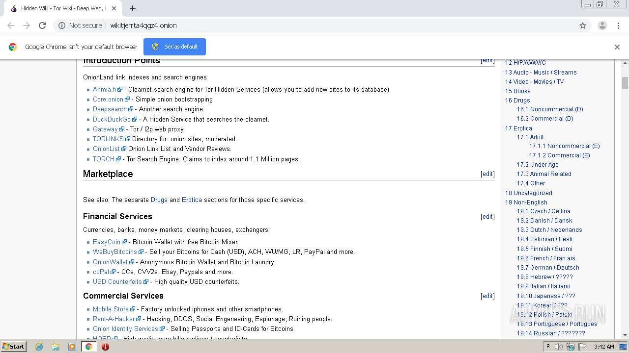Viewport: 629px width, 353px height.
Task: Jump to 13 Audio - Music / Streams
Action: tap(541, 72)
